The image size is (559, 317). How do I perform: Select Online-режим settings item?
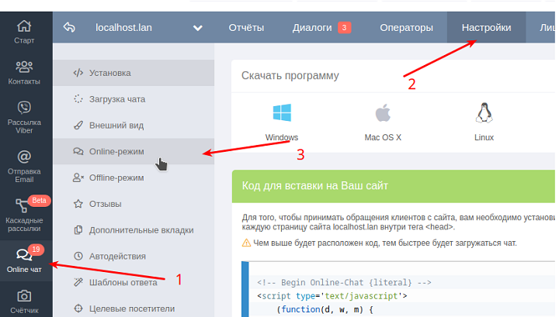[134, 151]
